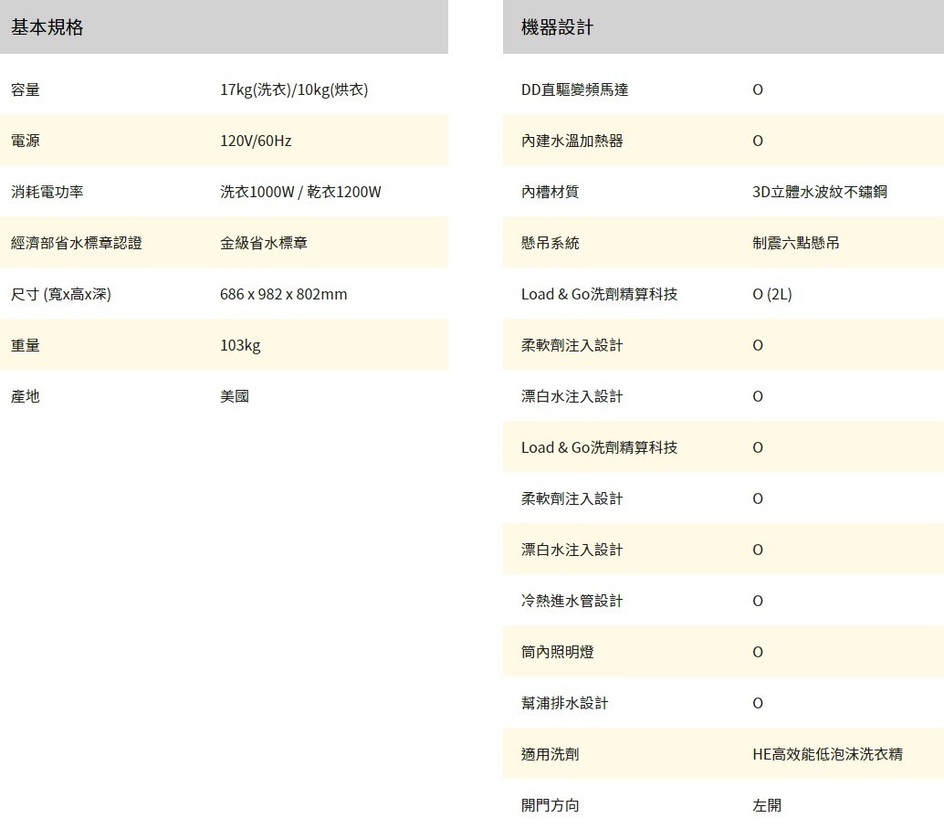Select the 制震六點懸吊 suspension value
944x839 pixels.
796,243
